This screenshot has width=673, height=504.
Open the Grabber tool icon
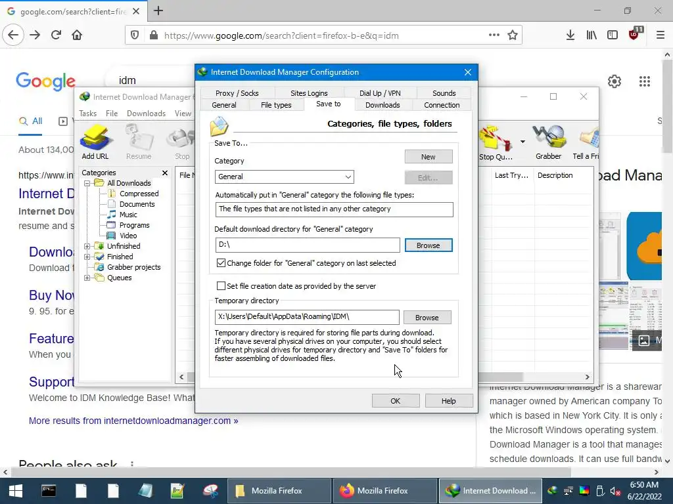[x=548, y=142]
